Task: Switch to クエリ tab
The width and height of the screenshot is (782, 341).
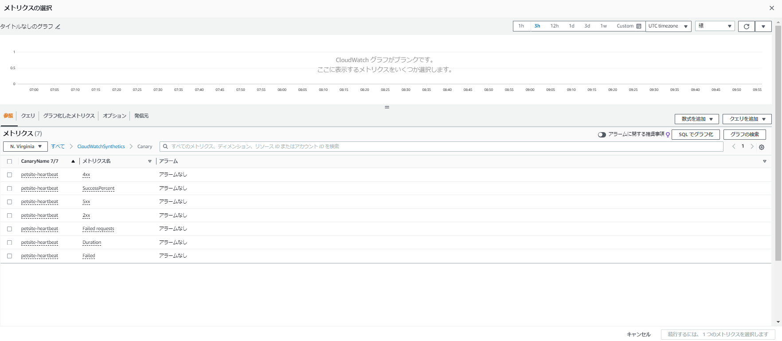Action: (x=28, y=116)
